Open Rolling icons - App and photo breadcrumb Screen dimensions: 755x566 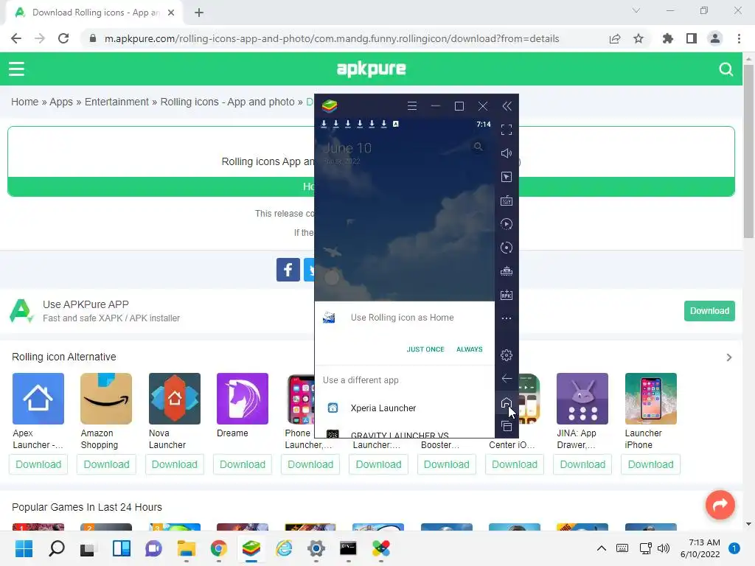pyautogui.click(x=227, y=102)
